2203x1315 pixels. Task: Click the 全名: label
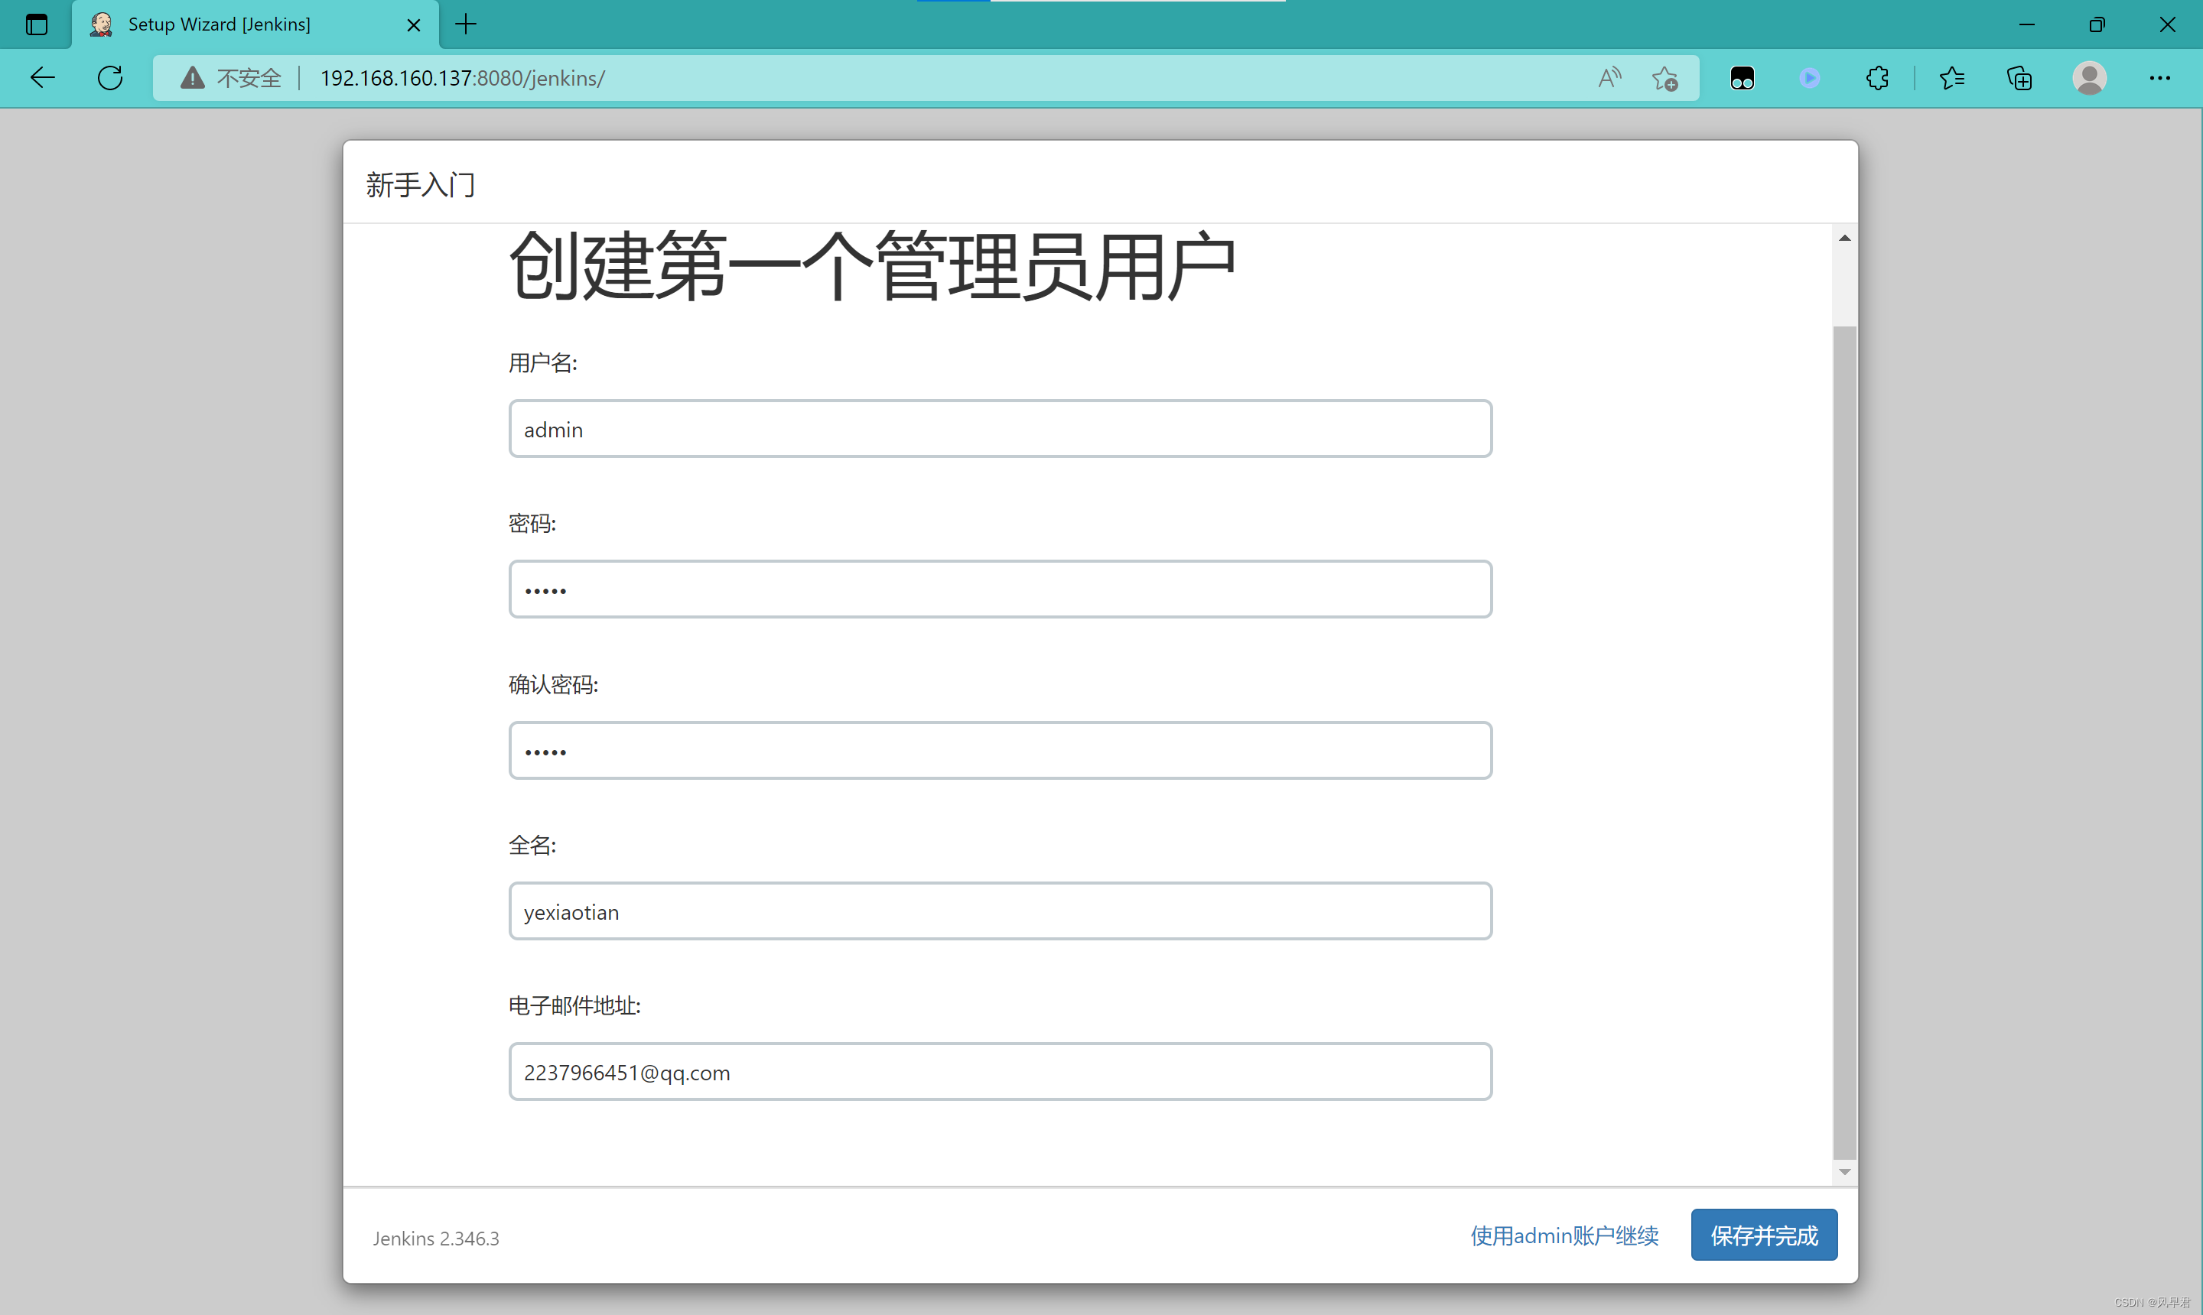tap(532, 845)
